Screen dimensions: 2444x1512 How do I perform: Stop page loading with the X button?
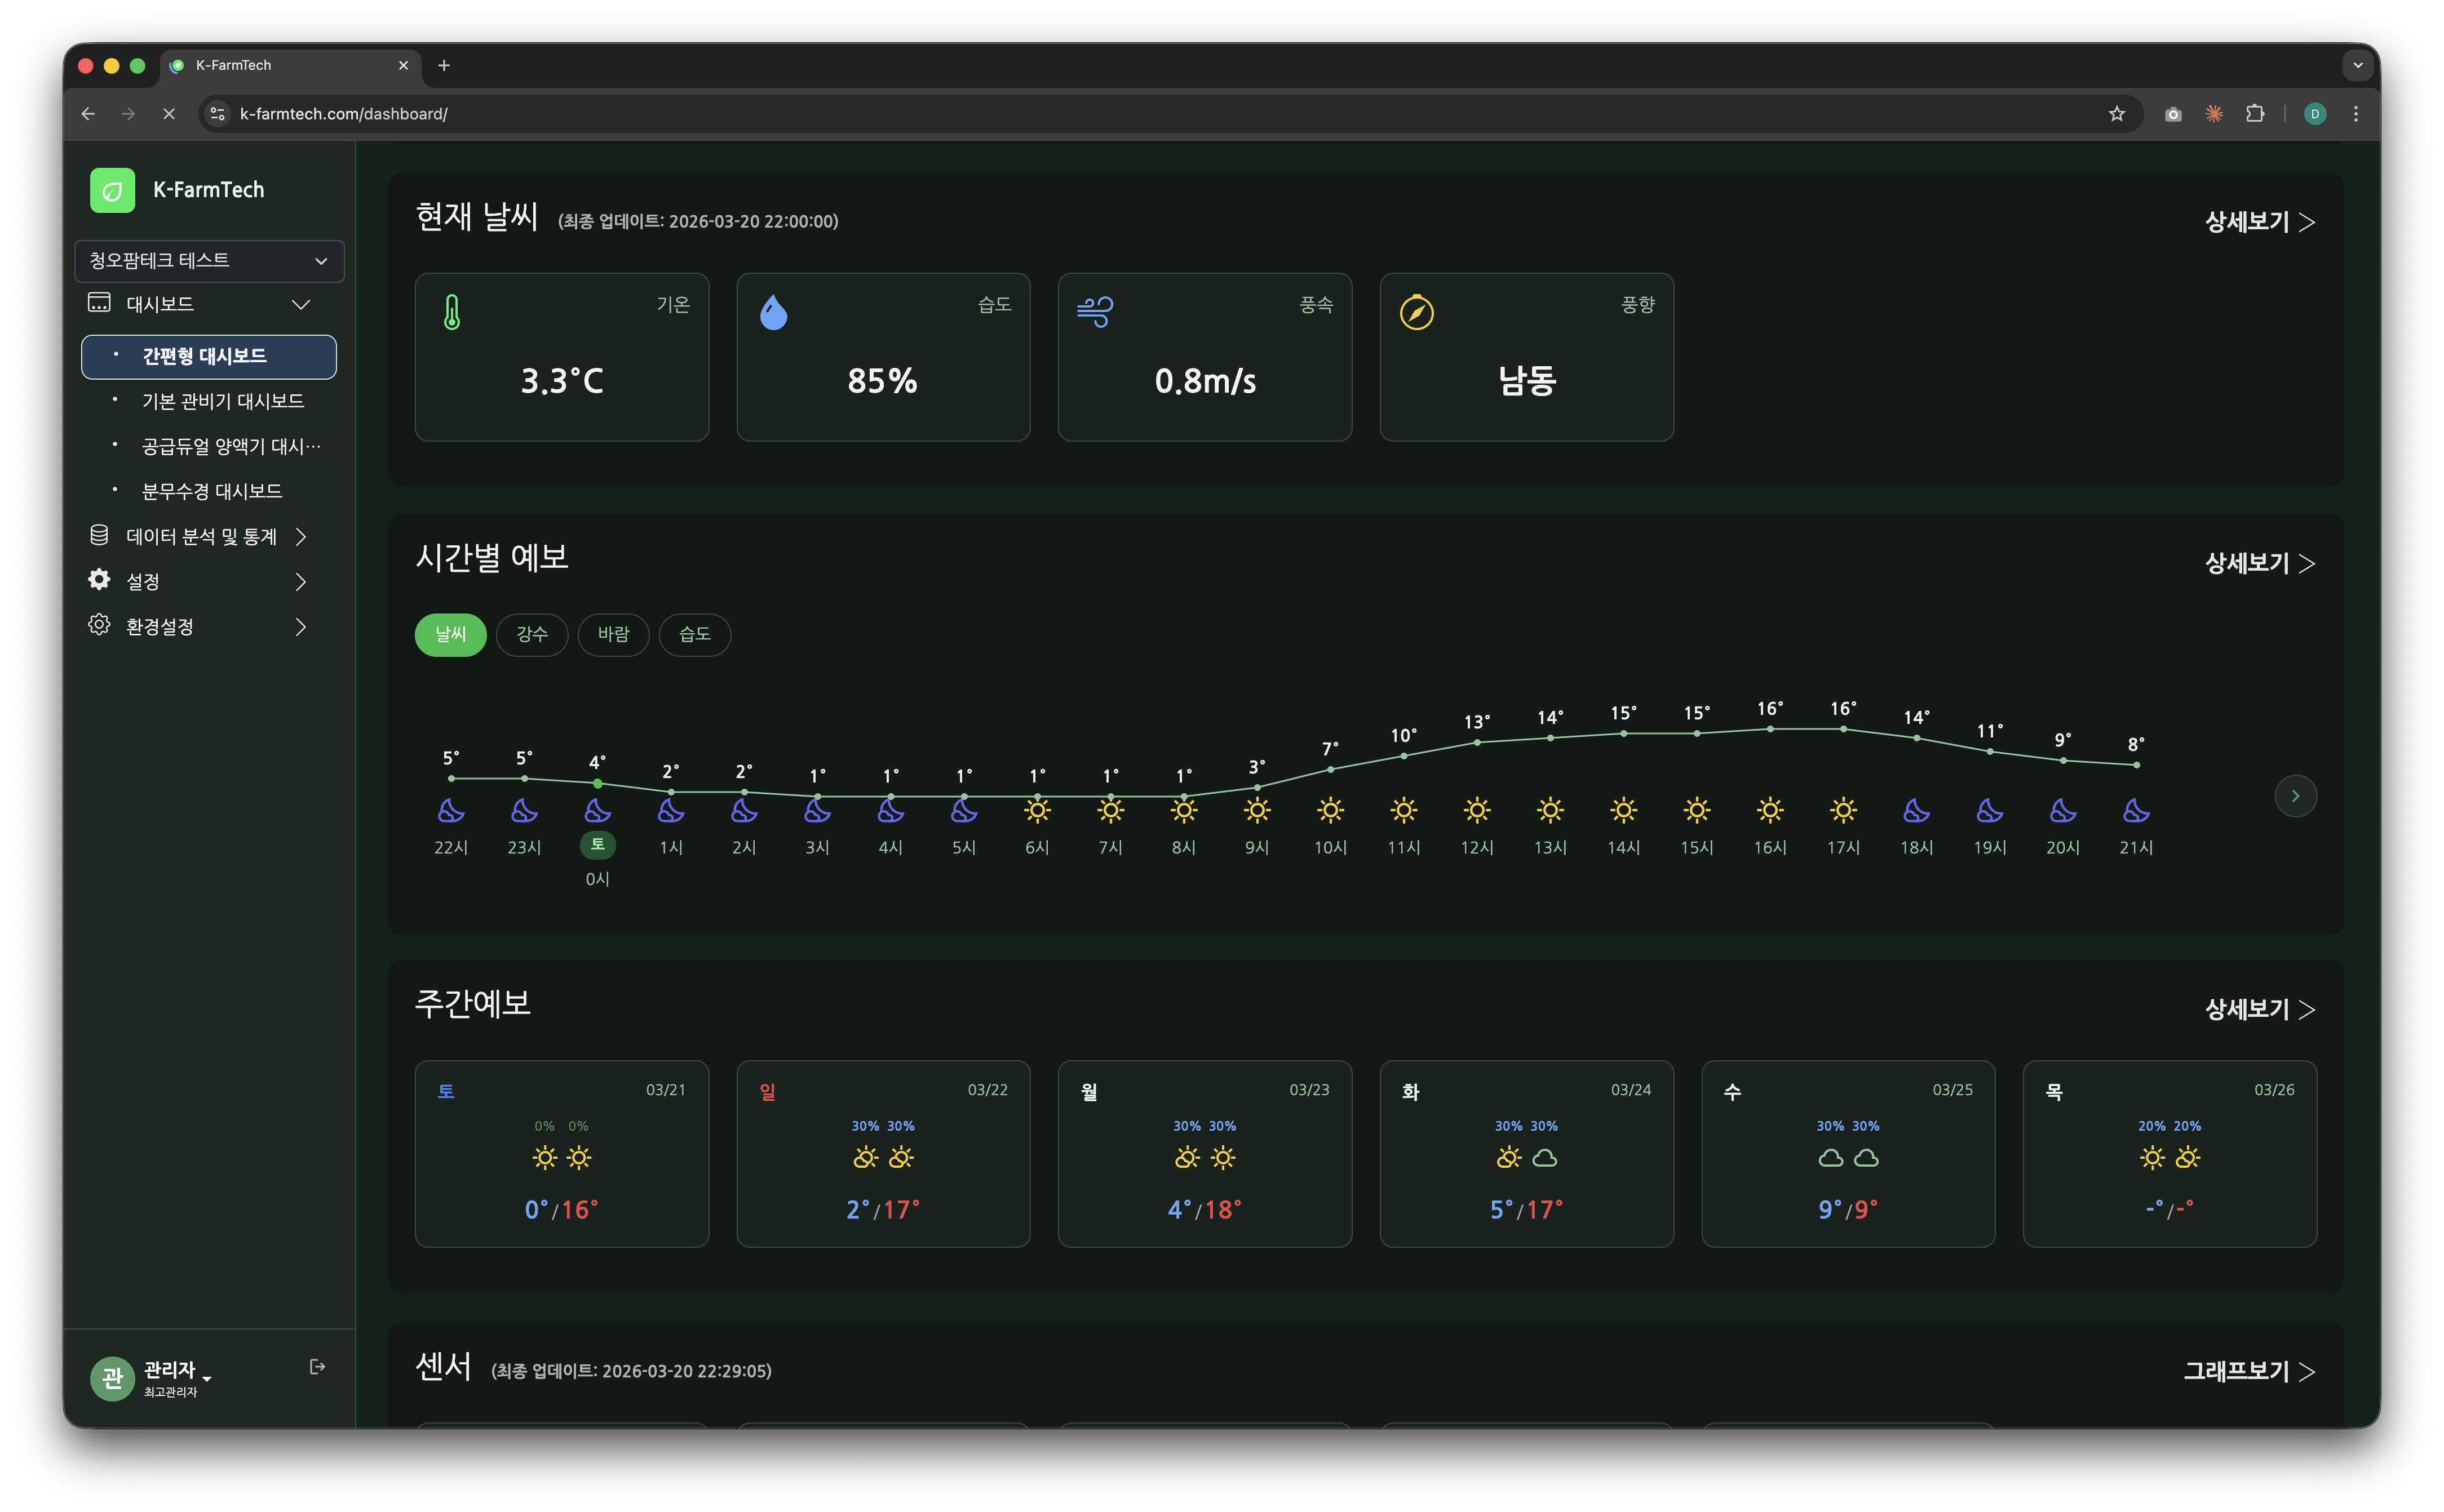click(169, 114)
